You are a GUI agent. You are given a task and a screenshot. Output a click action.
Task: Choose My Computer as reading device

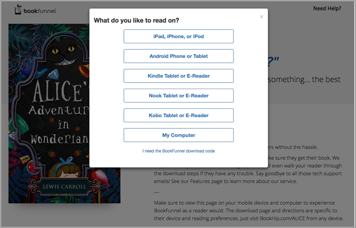coord(178,135)
